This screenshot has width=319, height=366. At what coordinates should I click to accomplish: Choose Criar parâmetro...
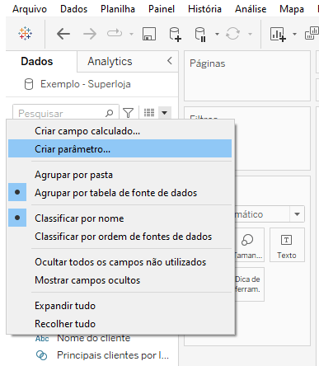click(x=120, y=148)
